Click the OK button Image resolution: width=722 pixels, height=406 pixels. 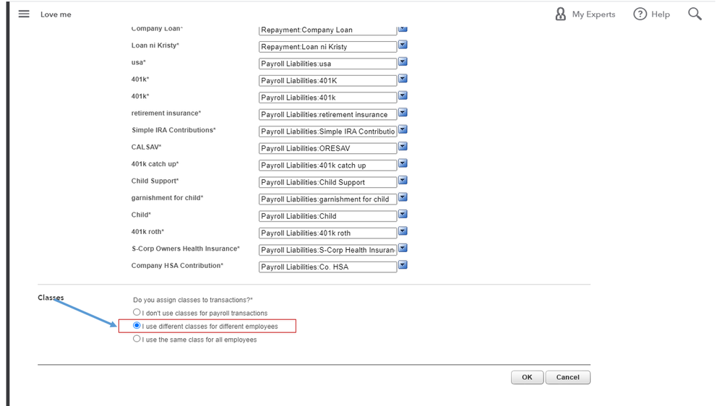(527, 377)
